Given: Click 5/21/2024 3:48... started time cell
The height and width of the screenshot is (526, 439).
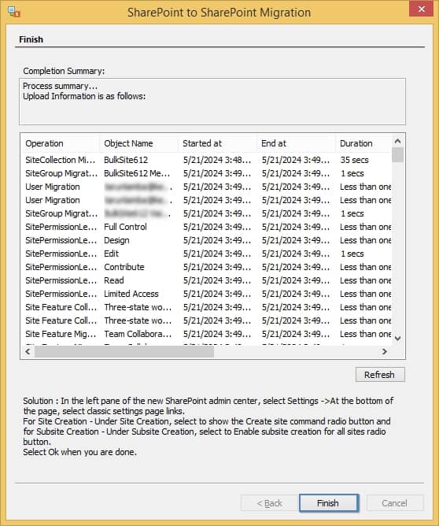Looking at the screenshot, I should pos(217,160).
